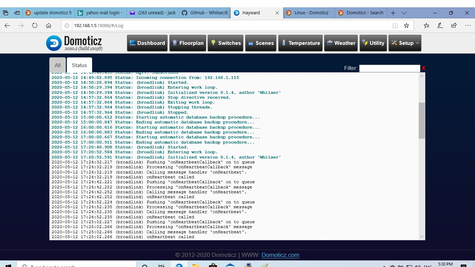This screenshot has height=267, width=475.
Task: Open the taskbar clock showing 5:30 PM
Action: (445, 264)
